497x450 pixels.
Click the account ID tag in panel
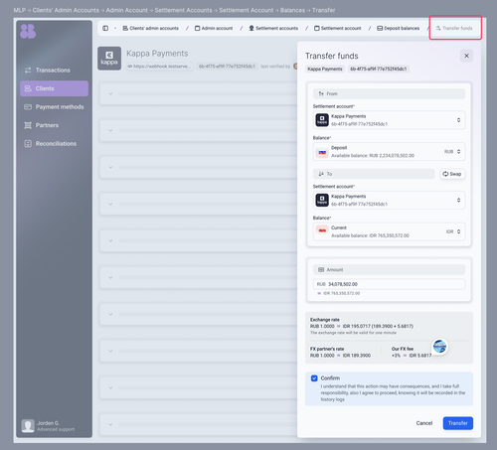tap(379, 69)
